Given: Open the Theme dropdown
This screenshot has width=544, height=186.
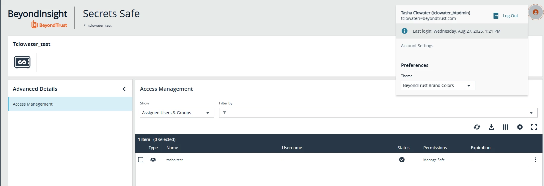Looking at the screenshot, I should pyautogui.click(x=438, y=85).
